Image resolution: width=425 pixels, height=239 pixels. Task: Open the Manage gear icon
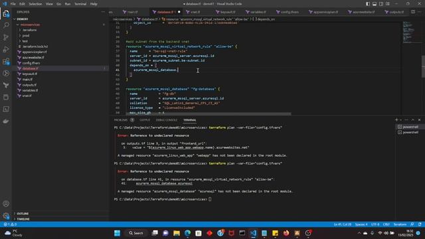pyautogui.click(x=6, y=216)
